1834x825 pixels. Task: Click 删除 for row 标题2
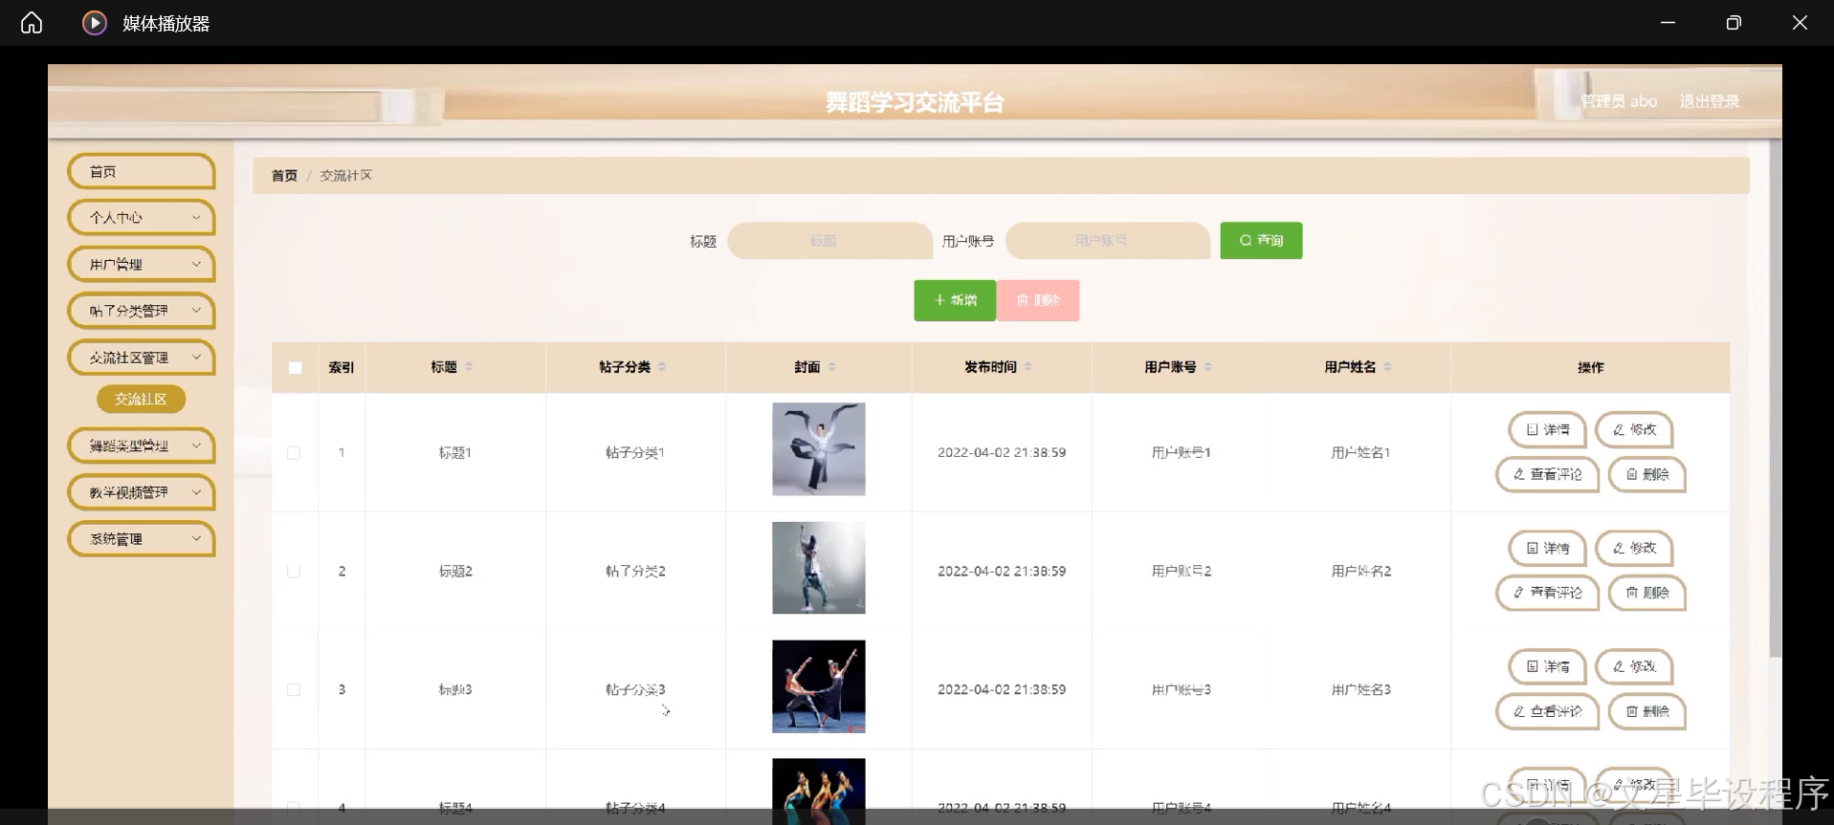(1646, 593)
